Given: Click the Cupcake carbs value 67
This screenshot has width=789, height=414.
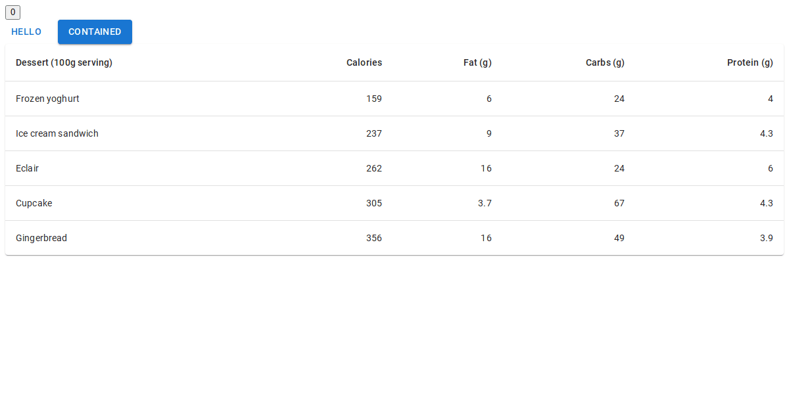Looking at the screenshot, I should tap(619, 203).
